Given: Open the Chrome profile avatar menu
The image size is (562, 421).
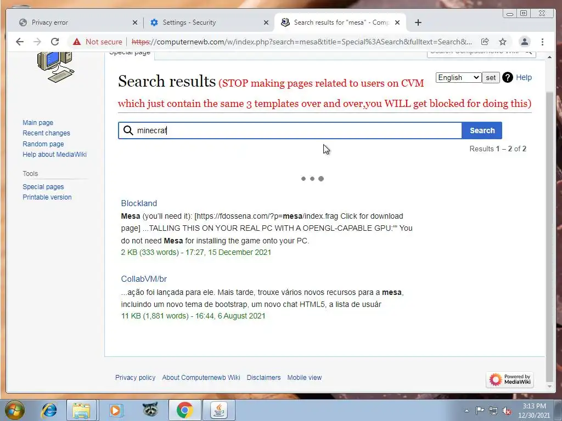Looking at the screenshot, I should click(x=524, y=42).
